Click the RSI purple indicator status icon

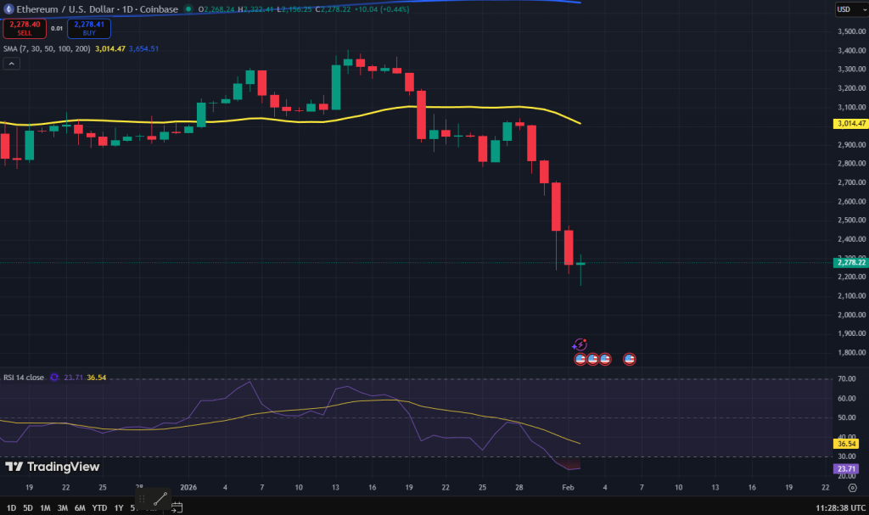pos(54,378)
